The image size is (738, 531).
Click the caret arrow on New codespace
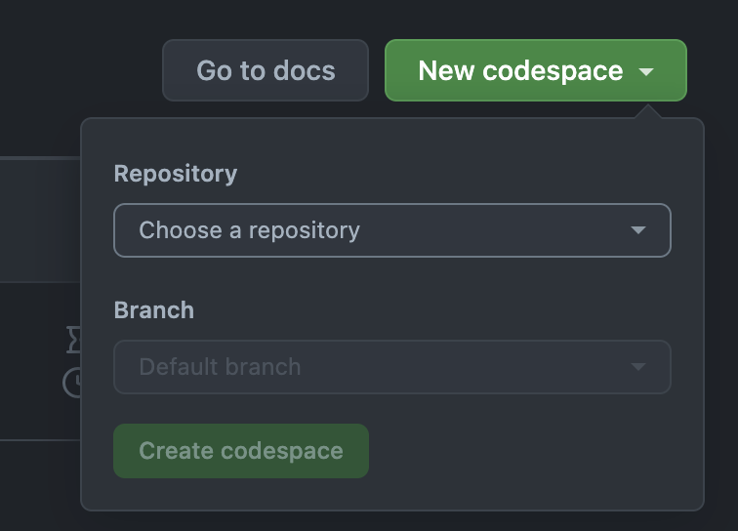(645, 71)
